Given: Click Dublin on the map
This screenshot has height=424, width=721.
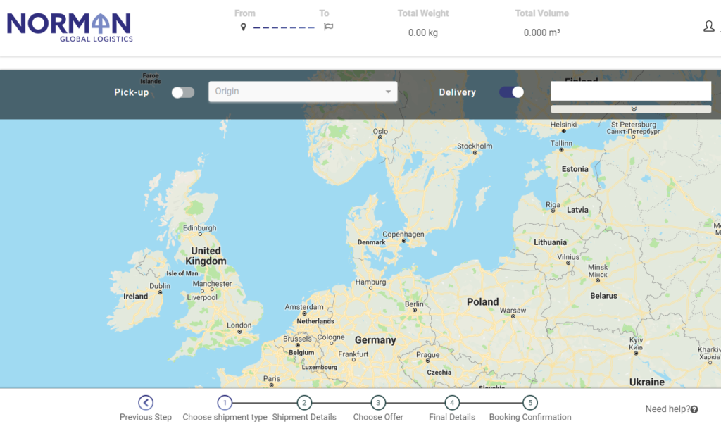Looking at the screenshot, I should [160, 286].
